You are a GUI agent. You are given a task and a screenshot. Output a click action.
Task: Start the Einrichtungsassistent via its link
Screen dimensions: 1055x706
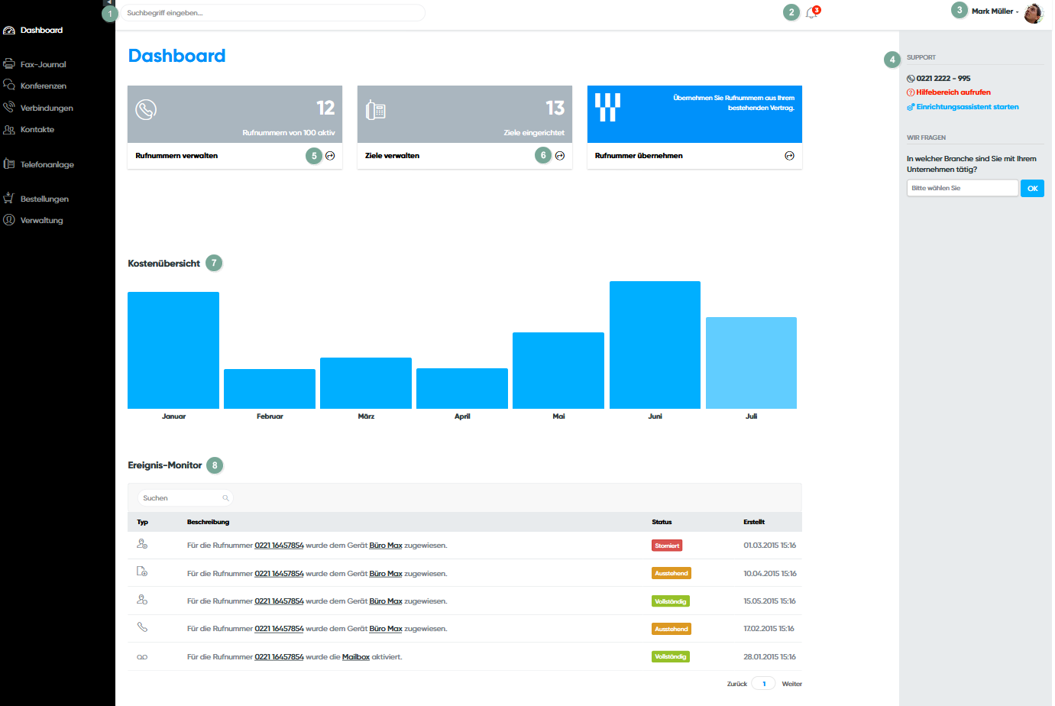pyautogui.click(x=967, y=107)
